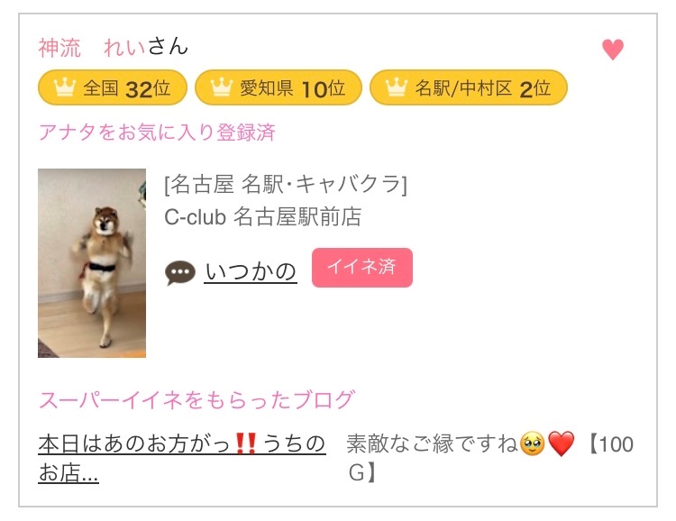The image size is (676, 521).
Task: Click the red heart emoji in comment
Action: [561, 444]
